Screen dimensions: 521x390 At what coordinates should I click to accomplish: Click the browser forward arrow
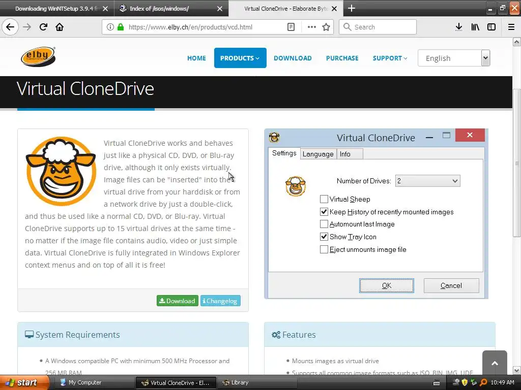[27, 27]
